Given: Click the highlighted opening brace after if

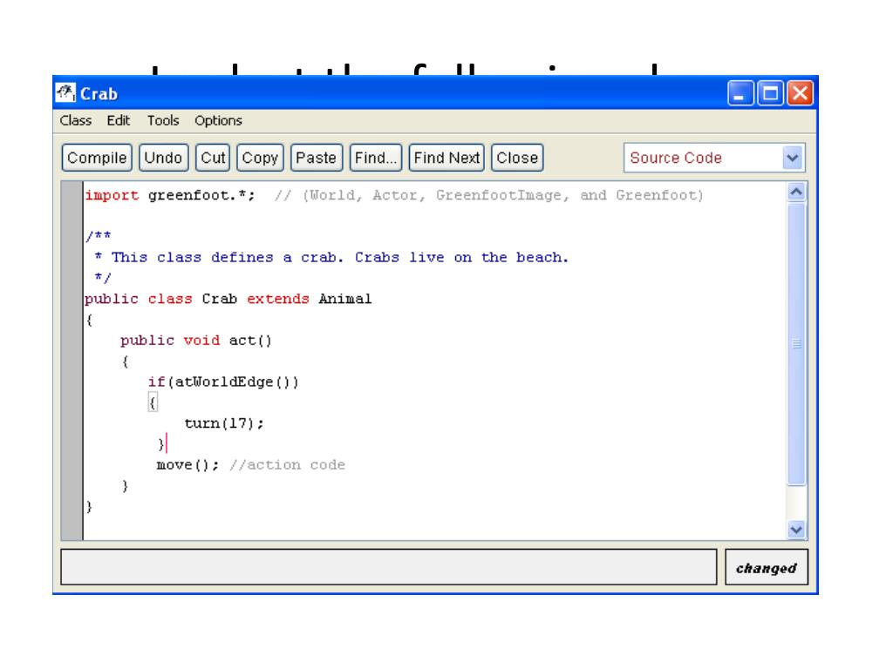Looking at the screenshot, I should 153,402.
